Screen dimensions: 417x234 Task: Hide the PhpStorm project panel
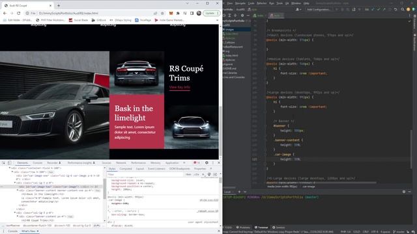(248, 16)
